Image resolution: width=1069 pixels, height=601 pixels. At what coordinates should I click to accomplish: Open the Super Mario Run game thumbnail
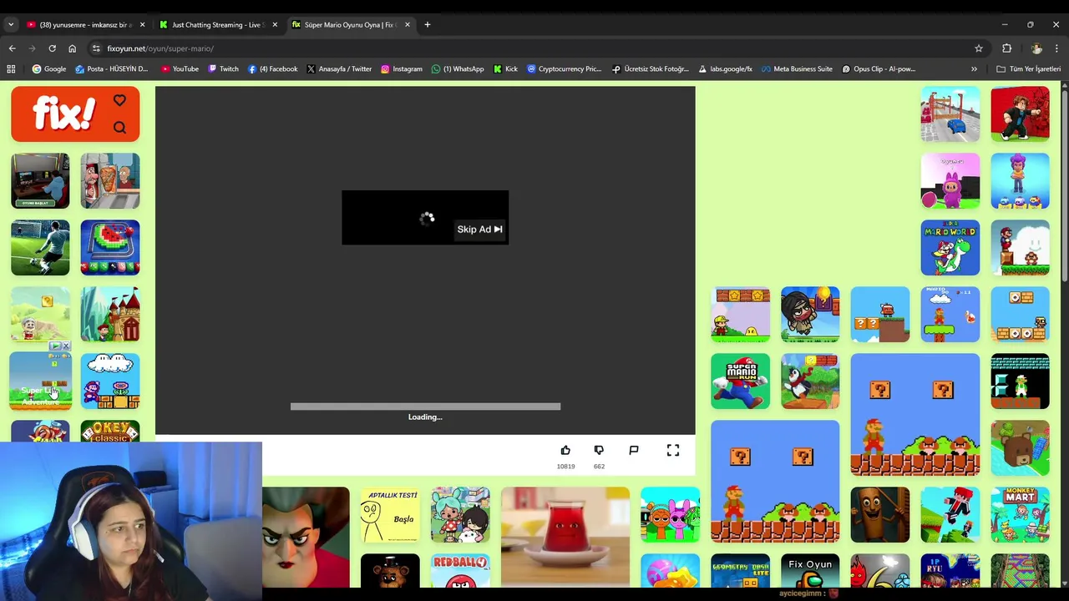tap(741, 381)
